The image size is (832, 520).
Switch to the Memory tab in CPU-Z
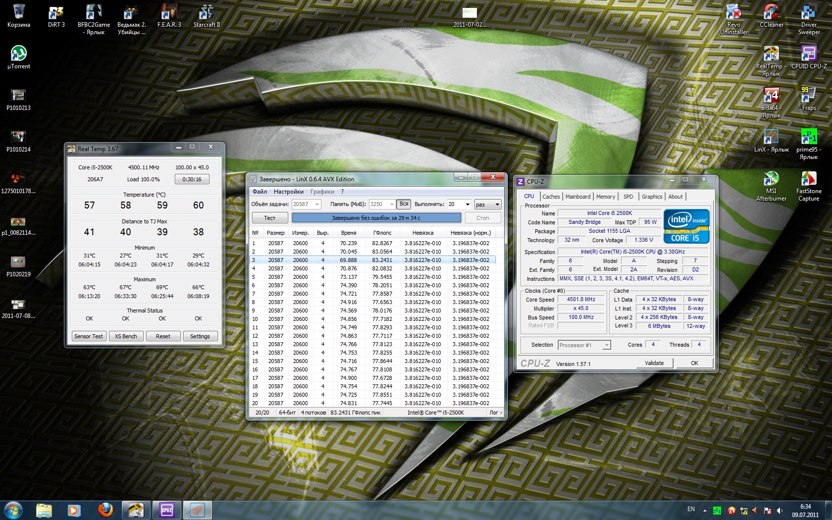pyautogui.click(x=606, y=197)
